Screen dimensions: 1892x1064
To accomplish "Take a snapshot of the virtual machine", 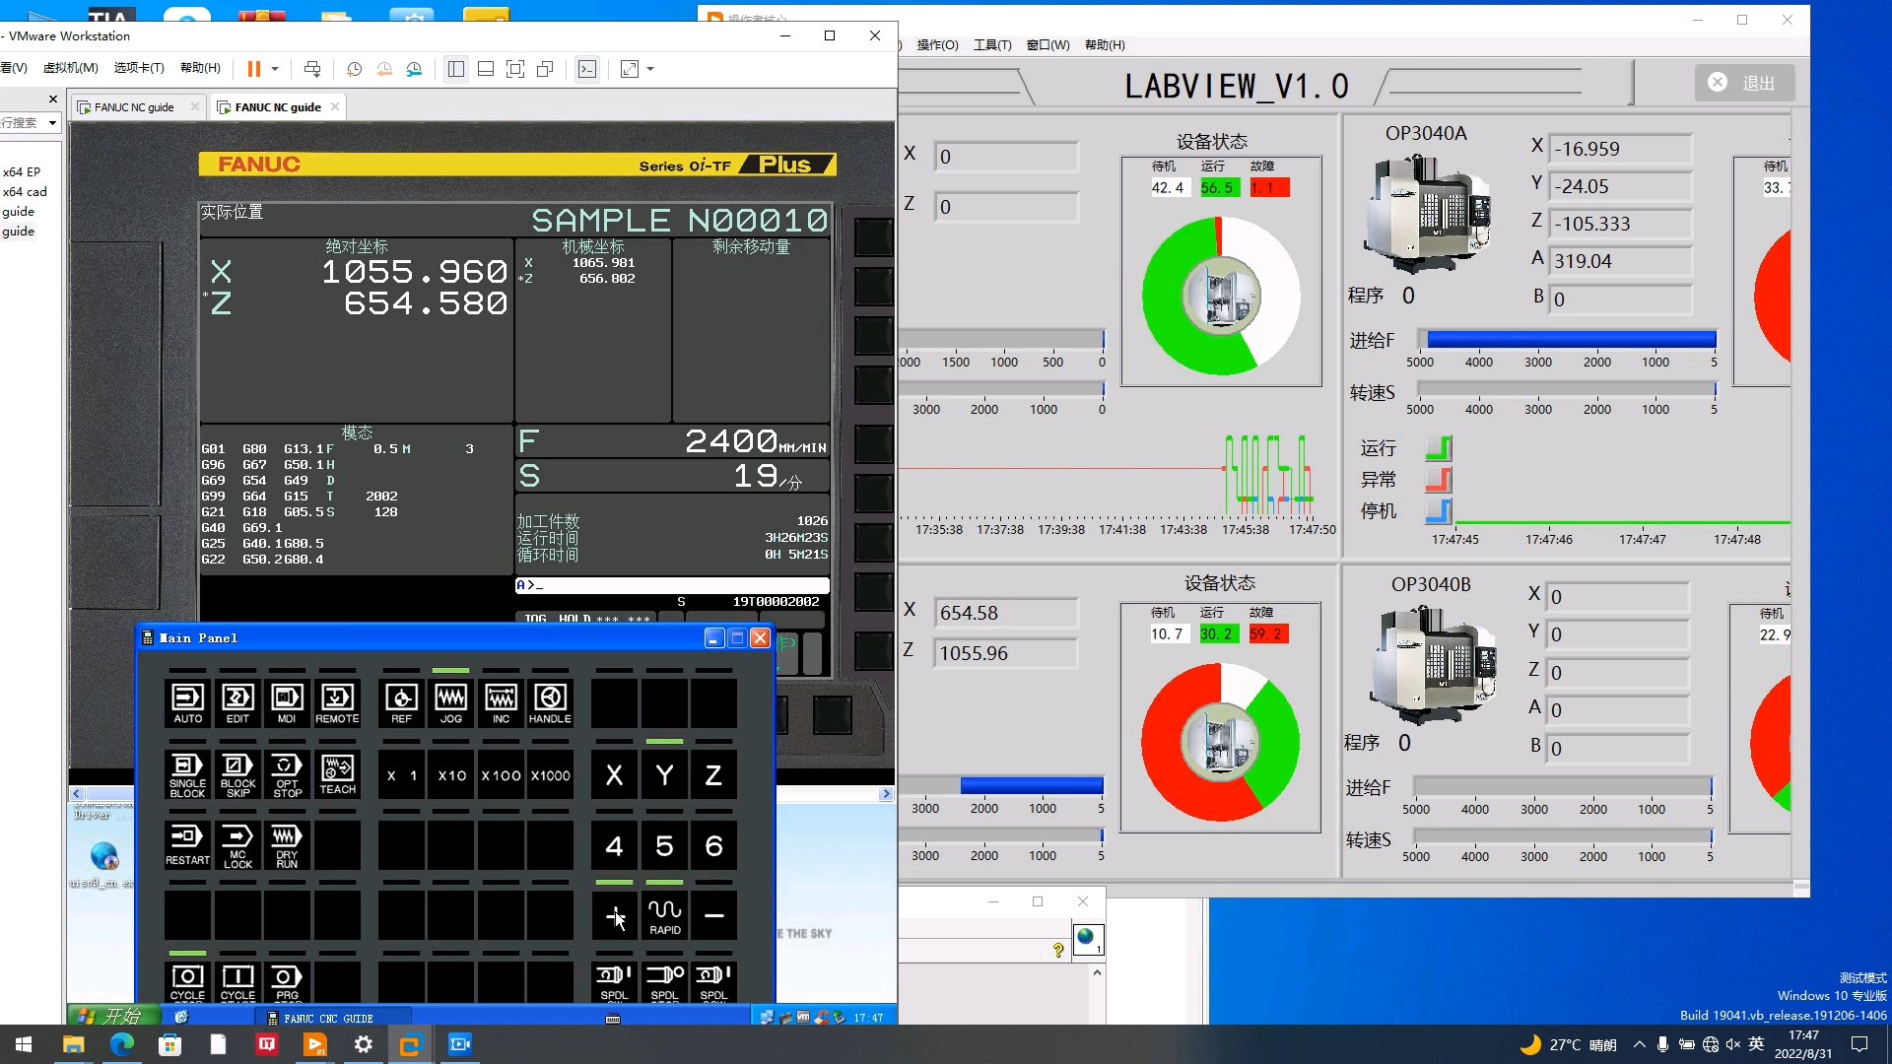I will [354, 69].
